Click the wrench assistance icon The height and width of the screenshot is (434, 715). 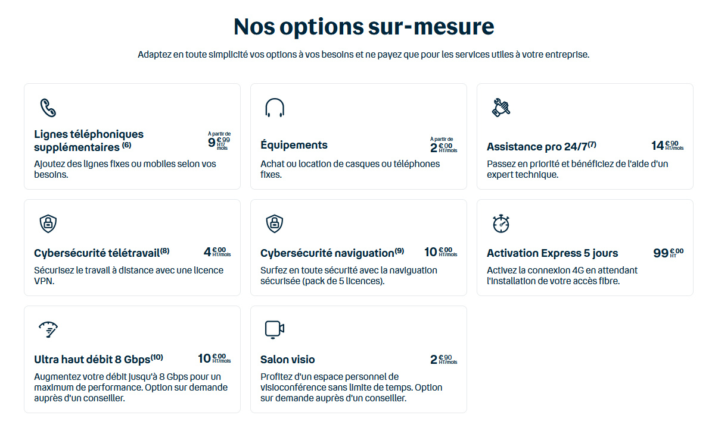[500, 108]
